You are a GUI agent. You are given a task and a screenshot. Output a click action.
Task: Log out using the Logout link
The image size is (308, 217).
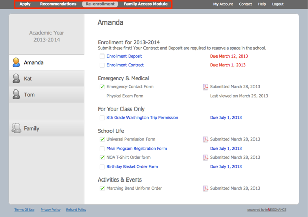pyautogui.click(x=278, y=4)
